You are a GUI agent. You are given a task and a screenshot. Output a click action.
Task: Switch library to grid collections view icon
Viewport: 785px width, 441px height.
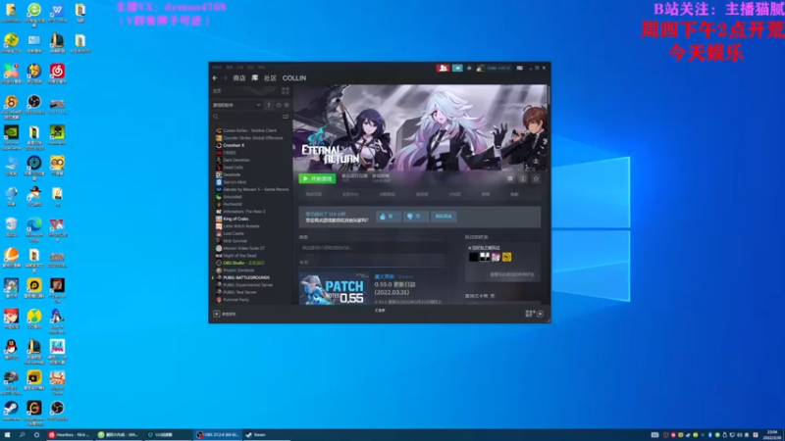(x=285, y=91)
